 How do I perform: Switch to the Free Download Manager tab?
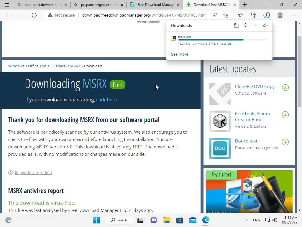coord(155,5)
